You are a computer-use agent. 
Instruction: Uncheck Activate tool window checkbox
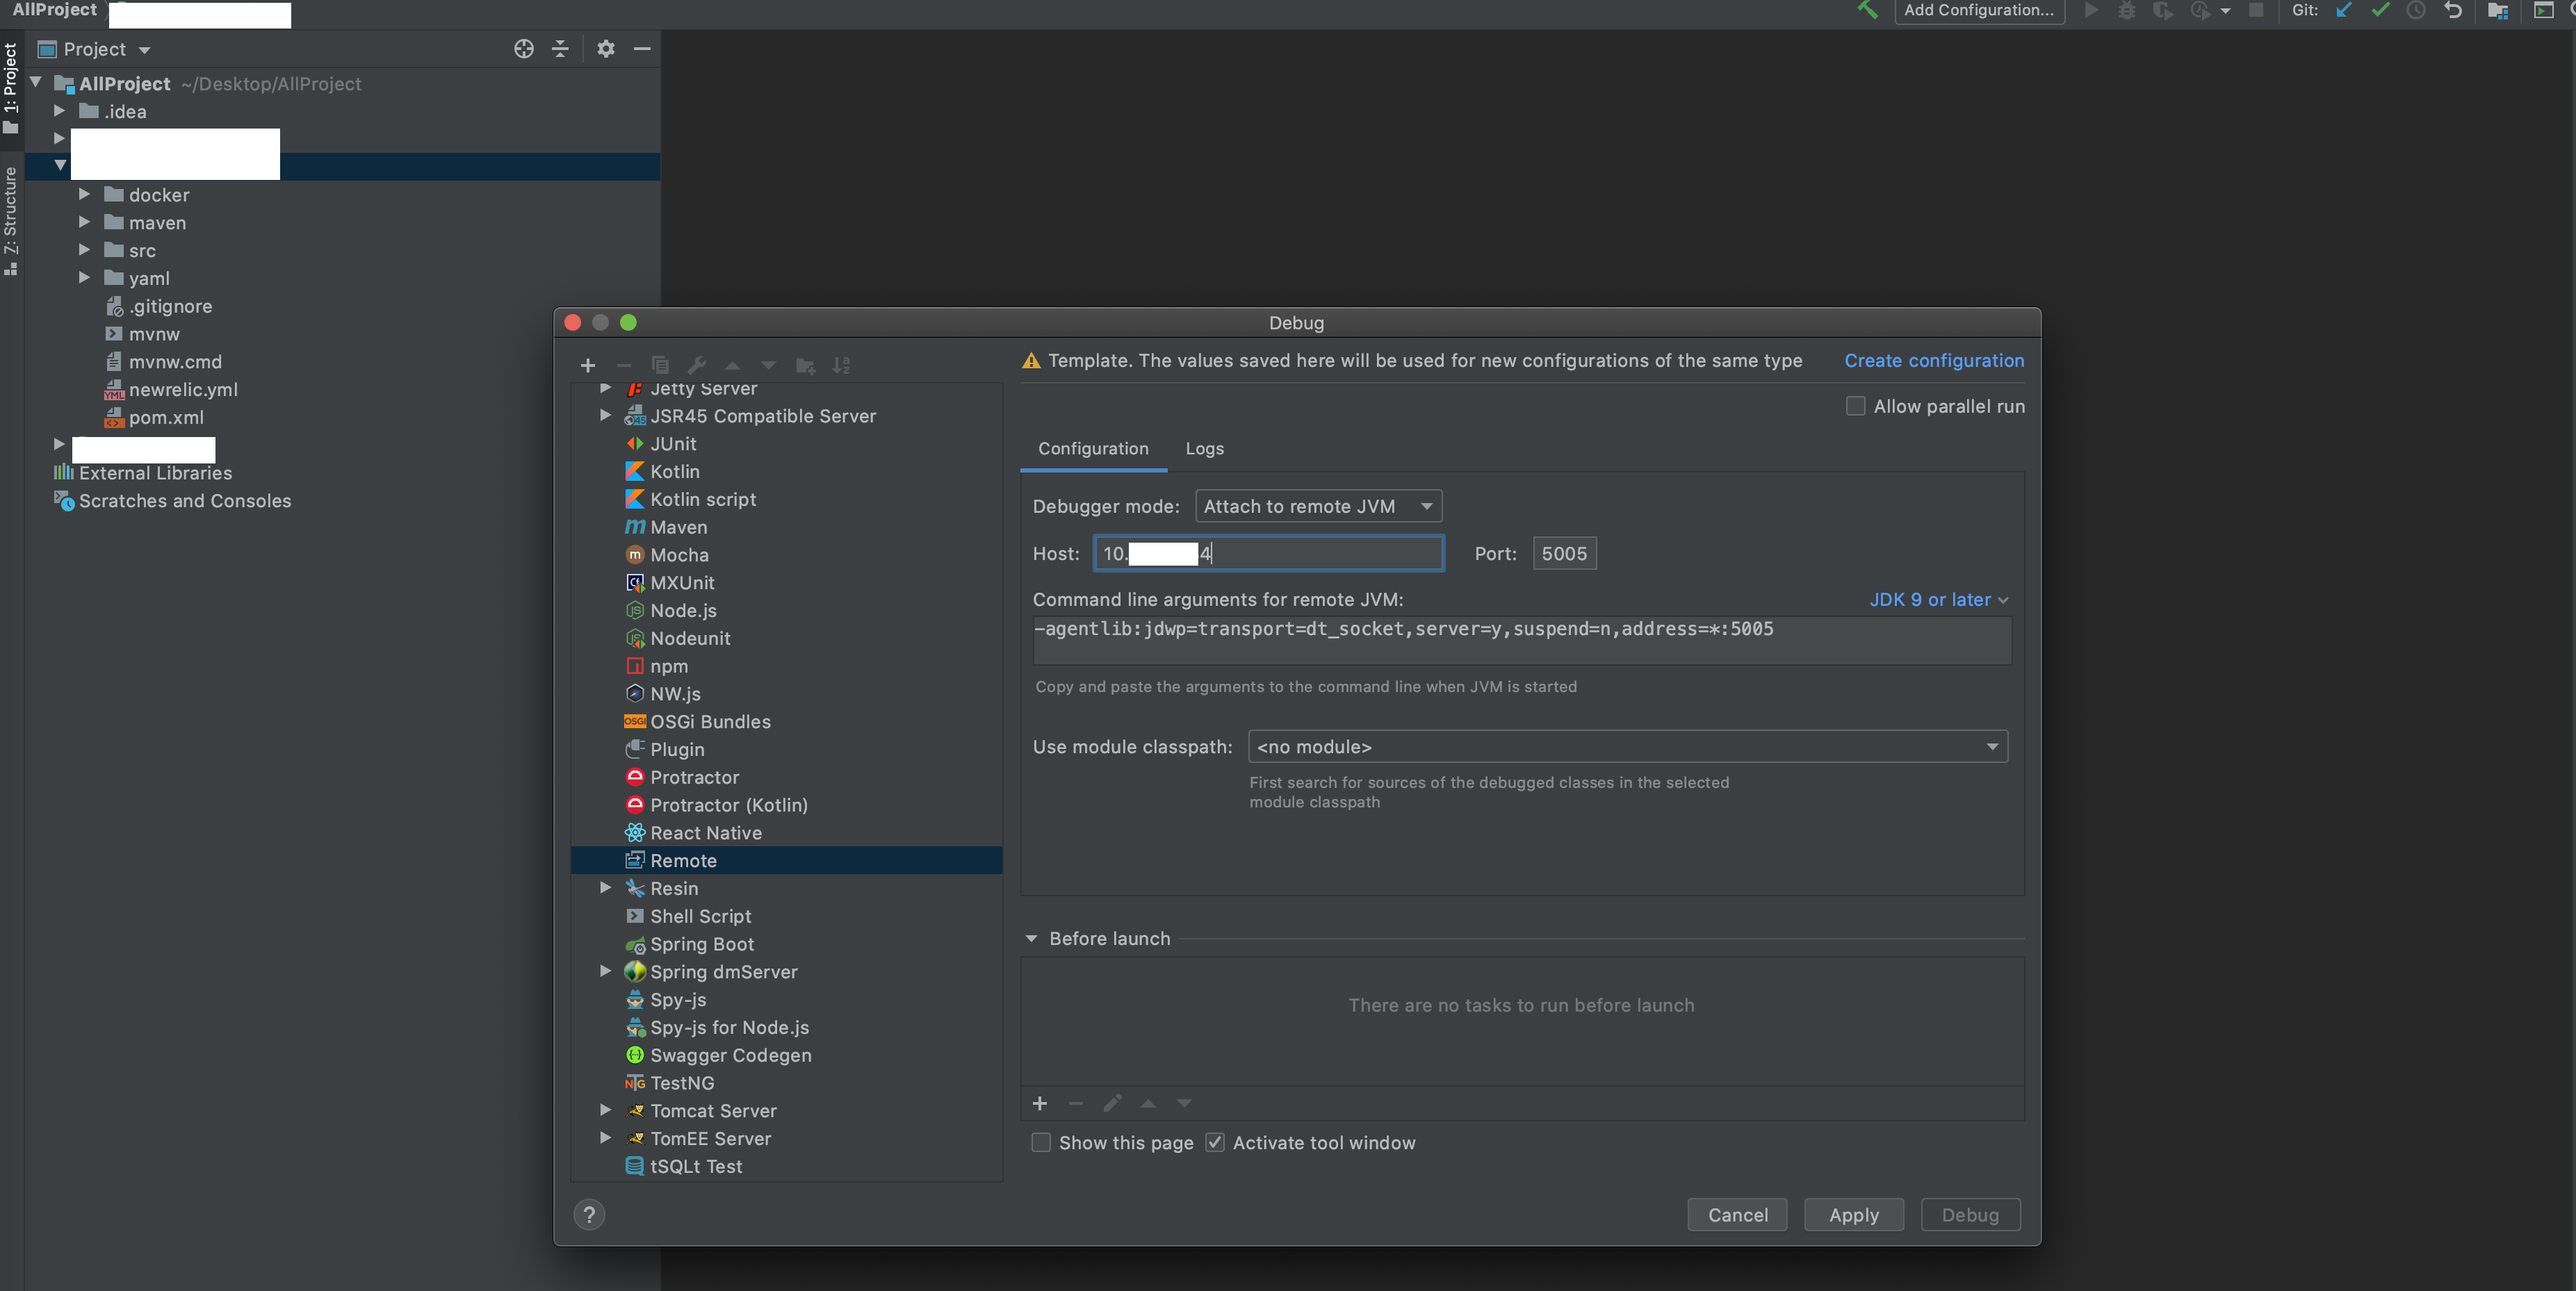pos(1215,1142)
